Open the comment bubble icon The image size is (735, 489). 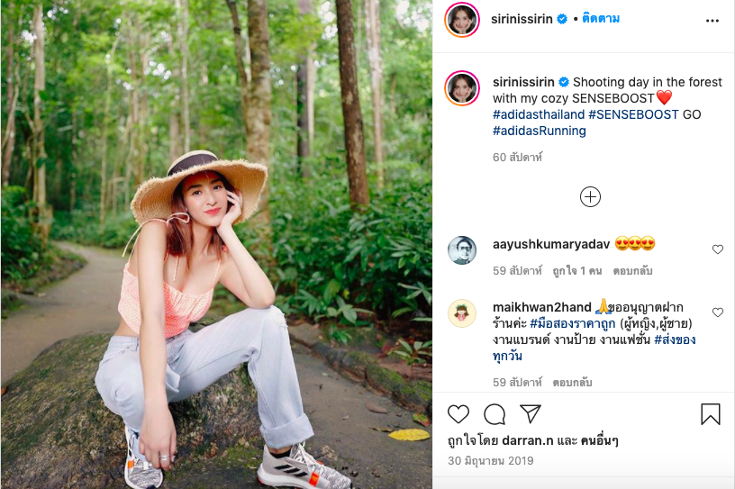495,414
